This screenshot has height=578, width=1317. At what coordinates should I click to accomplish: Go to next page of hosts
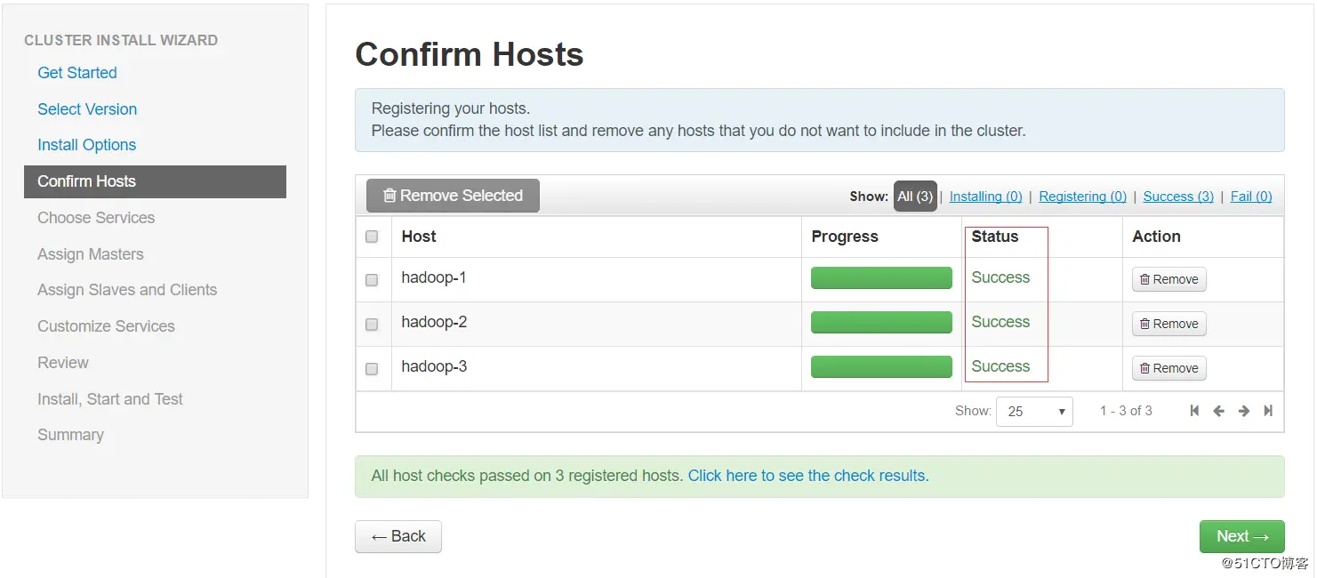(1244, 411)
